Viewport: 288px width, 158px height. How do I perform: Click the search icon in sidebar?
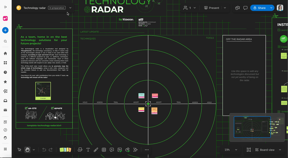5,41
